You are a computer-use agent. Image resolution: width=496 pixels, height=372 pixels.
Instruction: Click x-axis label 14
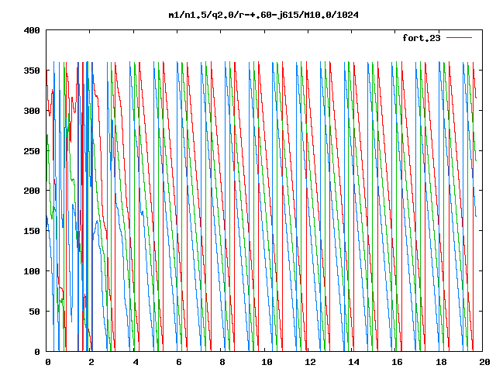pos(353,362)
